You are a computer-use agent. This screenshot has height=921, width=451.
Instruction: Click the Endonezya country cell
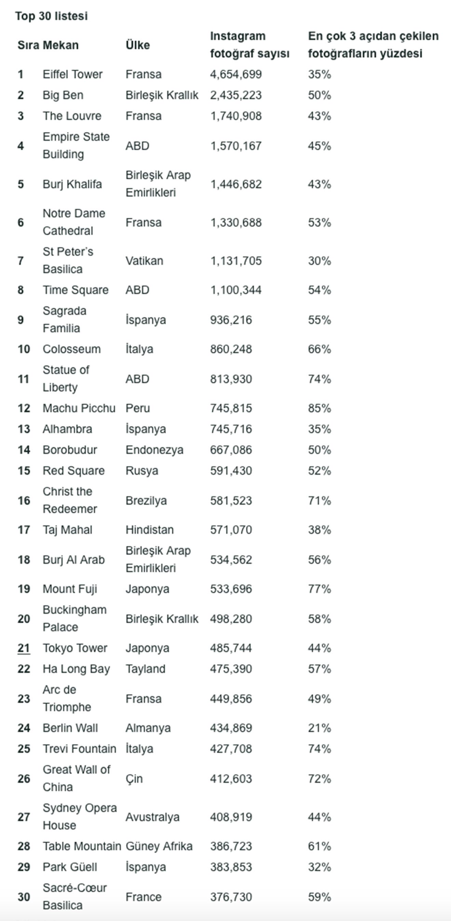[154, 450]
